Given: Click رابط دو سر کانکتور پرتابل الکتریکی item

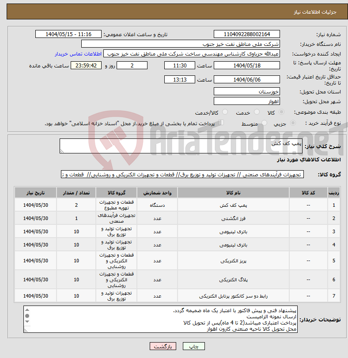Looking at the screenshot, I should [233, 296].
